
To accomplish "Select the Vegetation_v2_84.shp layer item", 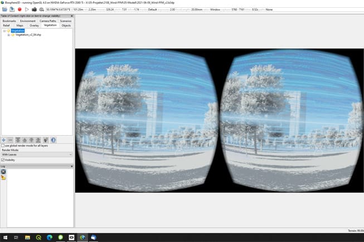I will [28, 35].
